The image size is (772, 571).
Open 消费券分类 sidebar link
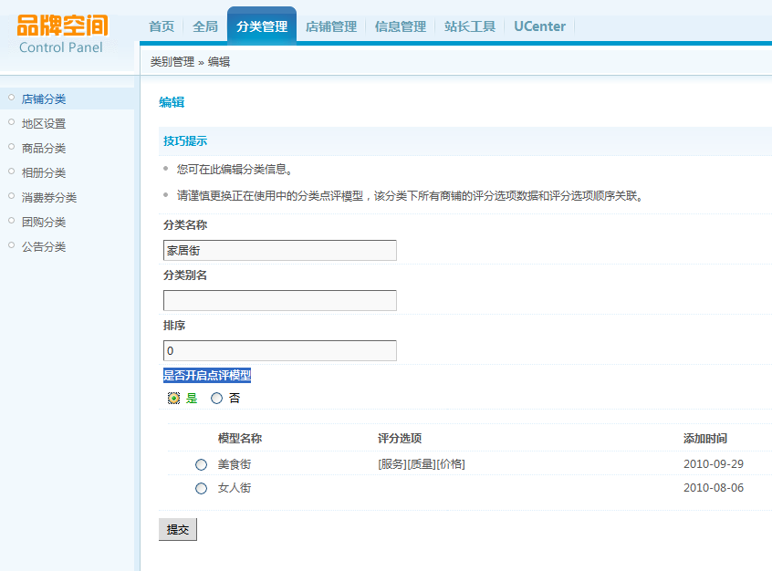point(49,197)
